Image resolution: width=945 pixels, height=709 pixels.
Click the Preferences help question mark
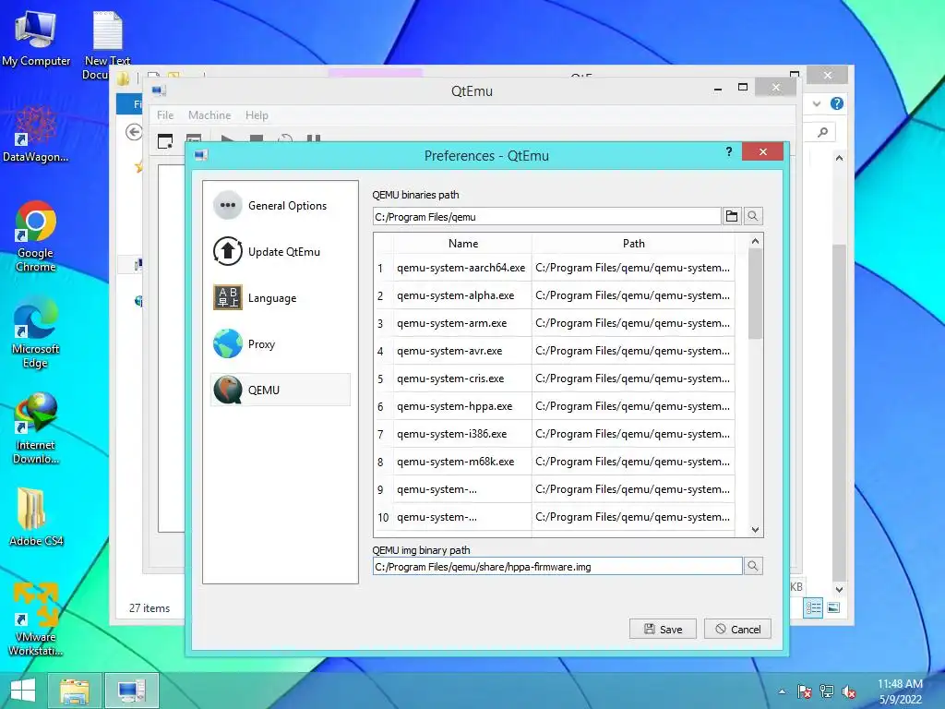(729, 151)
